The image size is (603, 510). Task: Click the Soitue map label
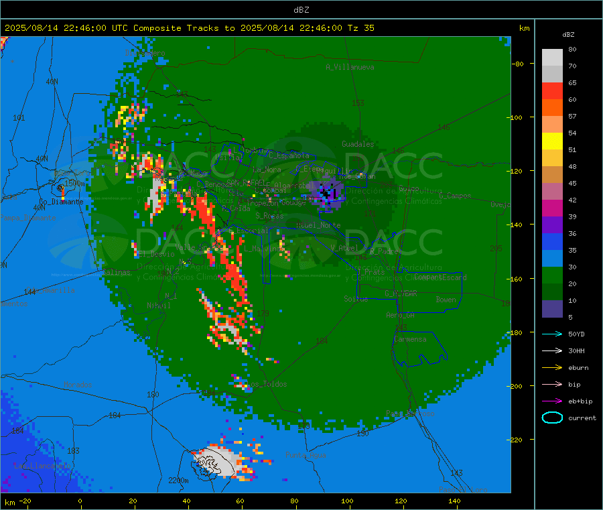356,299
